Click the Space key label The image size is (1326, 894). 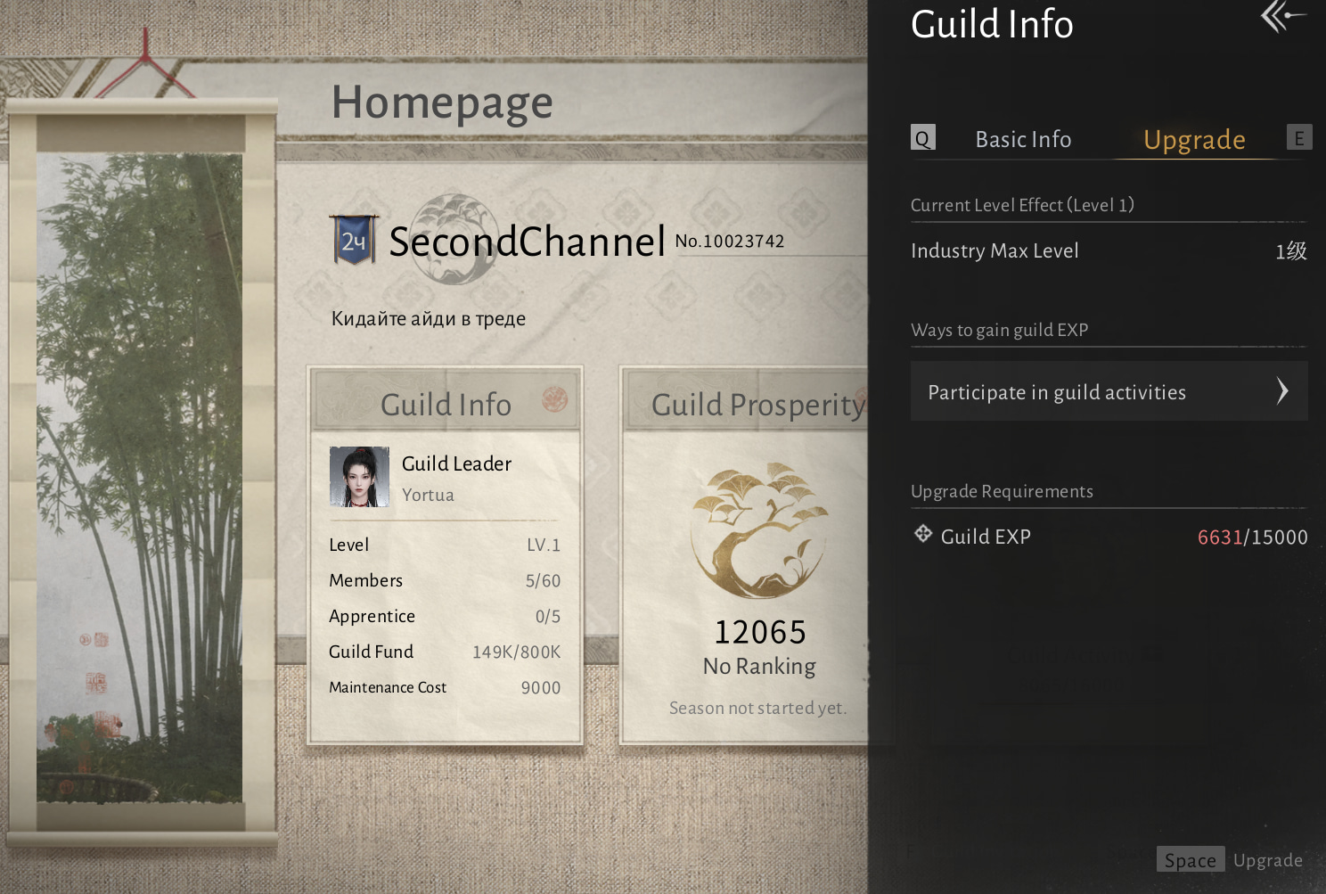coord(1191,859)
